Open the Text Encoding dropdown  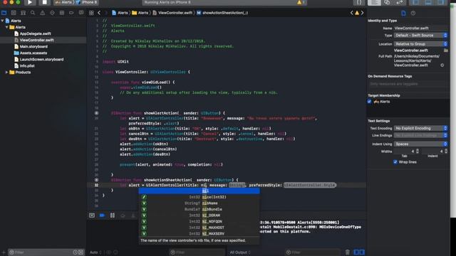coord(421,128)
